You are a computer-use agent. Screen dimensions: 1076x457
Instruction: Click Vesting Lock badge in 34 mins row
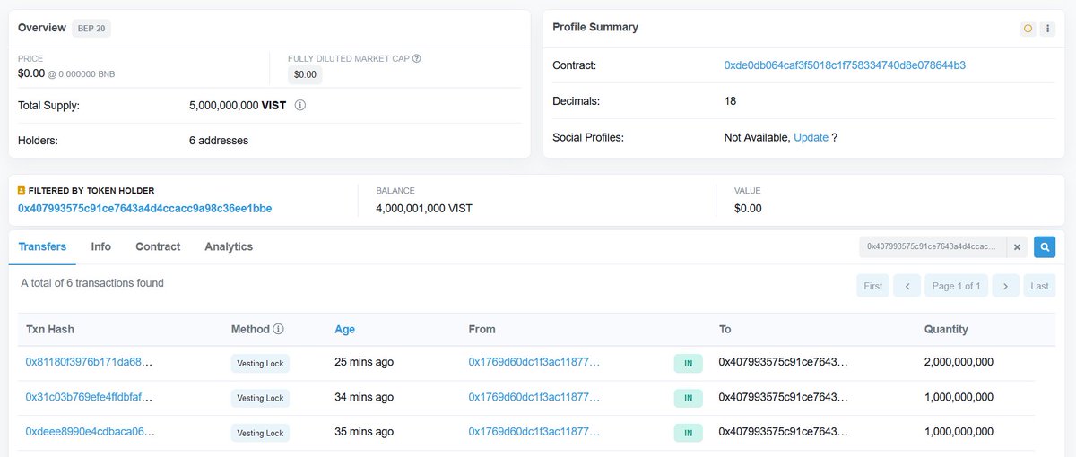260,398
